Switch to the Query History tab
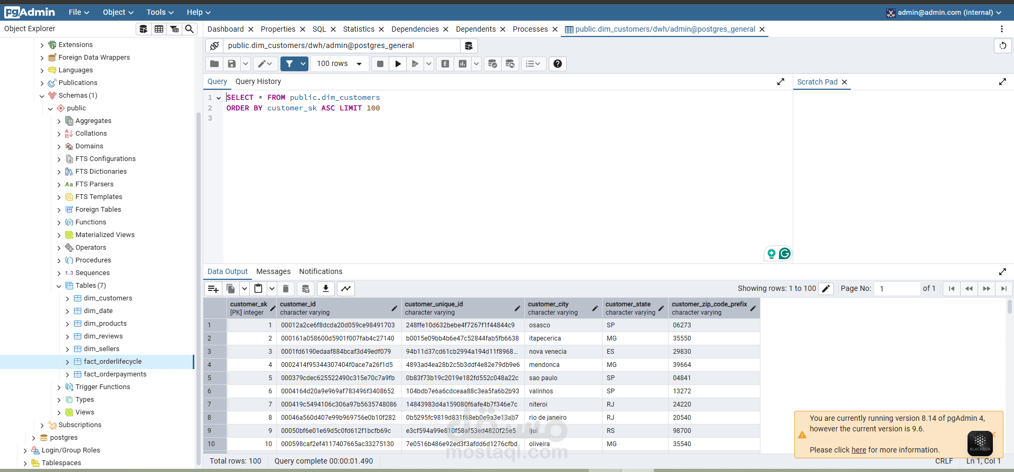 pyautogui.click(x=258, y=81)
